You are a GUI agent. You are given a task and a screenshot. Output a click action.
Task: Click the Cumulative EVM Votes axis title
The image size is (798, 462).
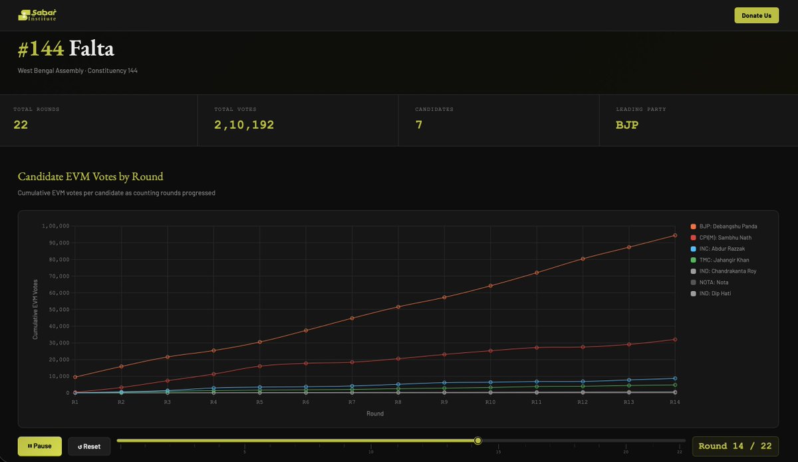(x=35, y=309)
